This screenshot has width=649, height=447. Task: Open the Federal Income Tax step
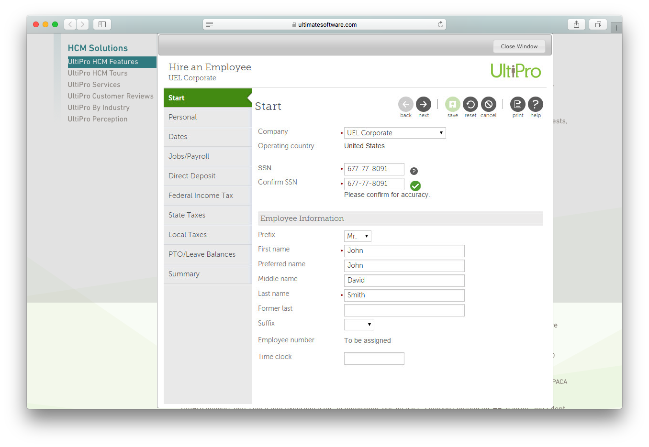[208, 196]
